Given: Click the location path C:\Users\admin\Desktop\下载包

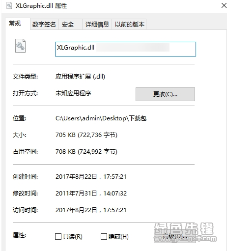Looking at the screenshot, I should pyautogui.click(x=101, y=118).
